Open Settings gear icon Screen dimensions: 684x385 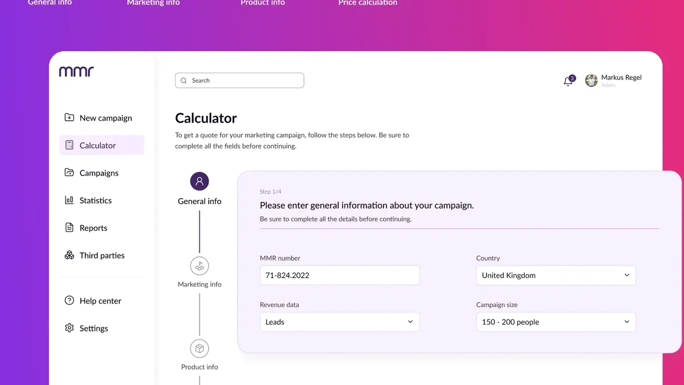tap(69, 328)
